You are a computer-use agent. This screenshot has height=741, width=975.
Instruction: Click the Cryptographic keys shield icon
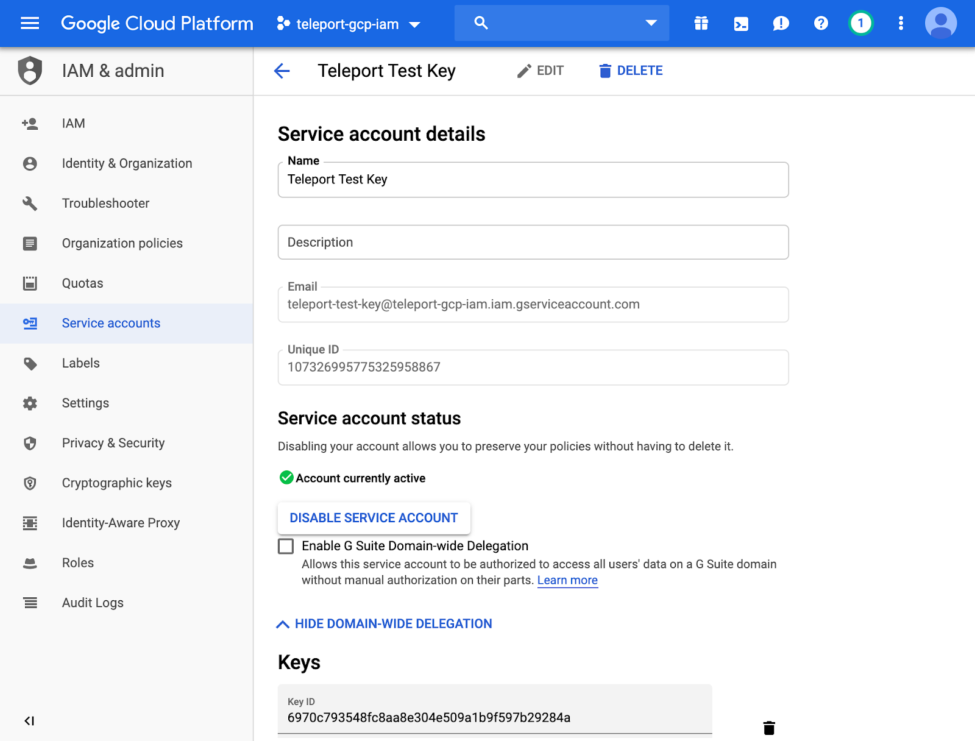(30, 483)
